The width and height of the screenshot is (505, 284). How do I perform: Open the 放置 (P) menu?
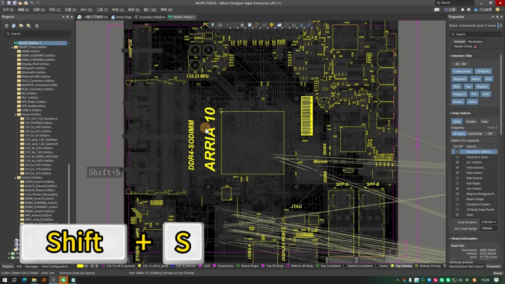71,10
